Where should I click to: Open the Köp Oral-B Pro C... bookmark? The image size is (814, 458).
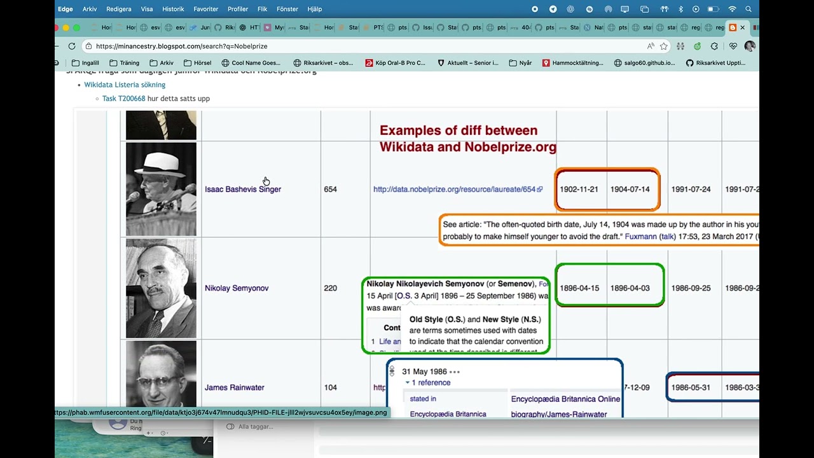(x=395, y=63)
